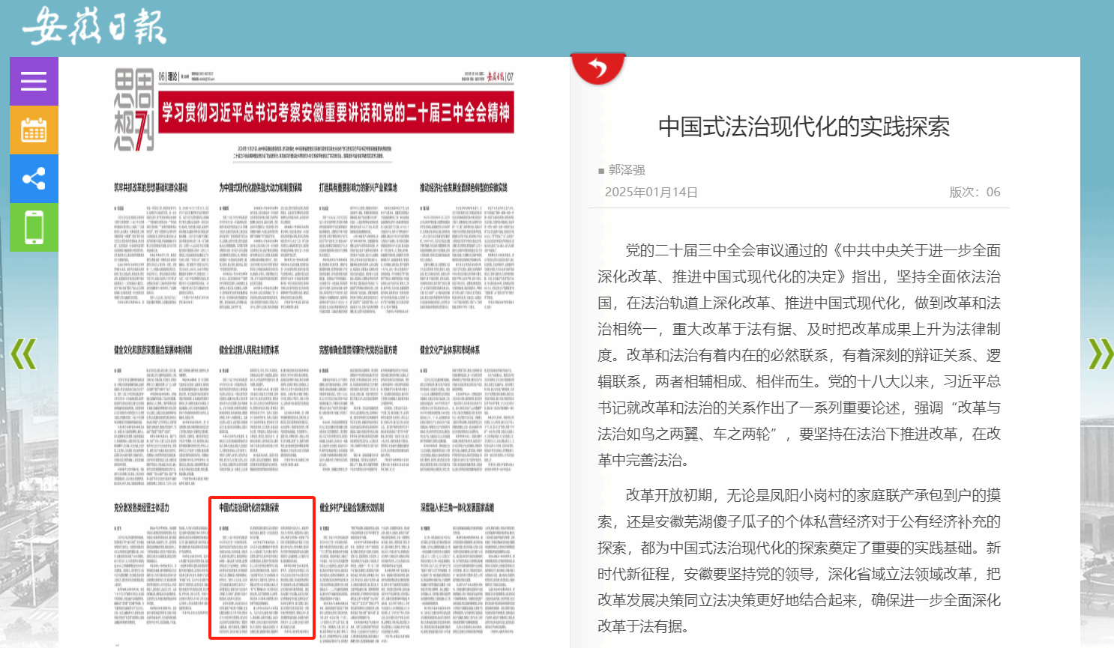
Task: Click author name 郭泽强
Action: click(x=627, y=170)
